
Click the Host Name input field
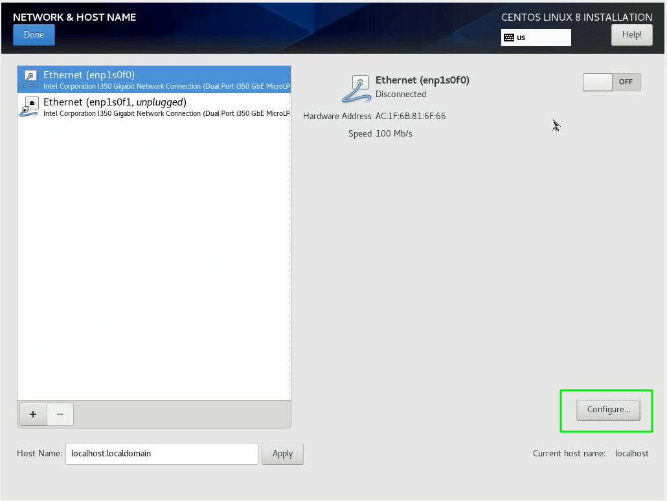click(x=162, y=454)
